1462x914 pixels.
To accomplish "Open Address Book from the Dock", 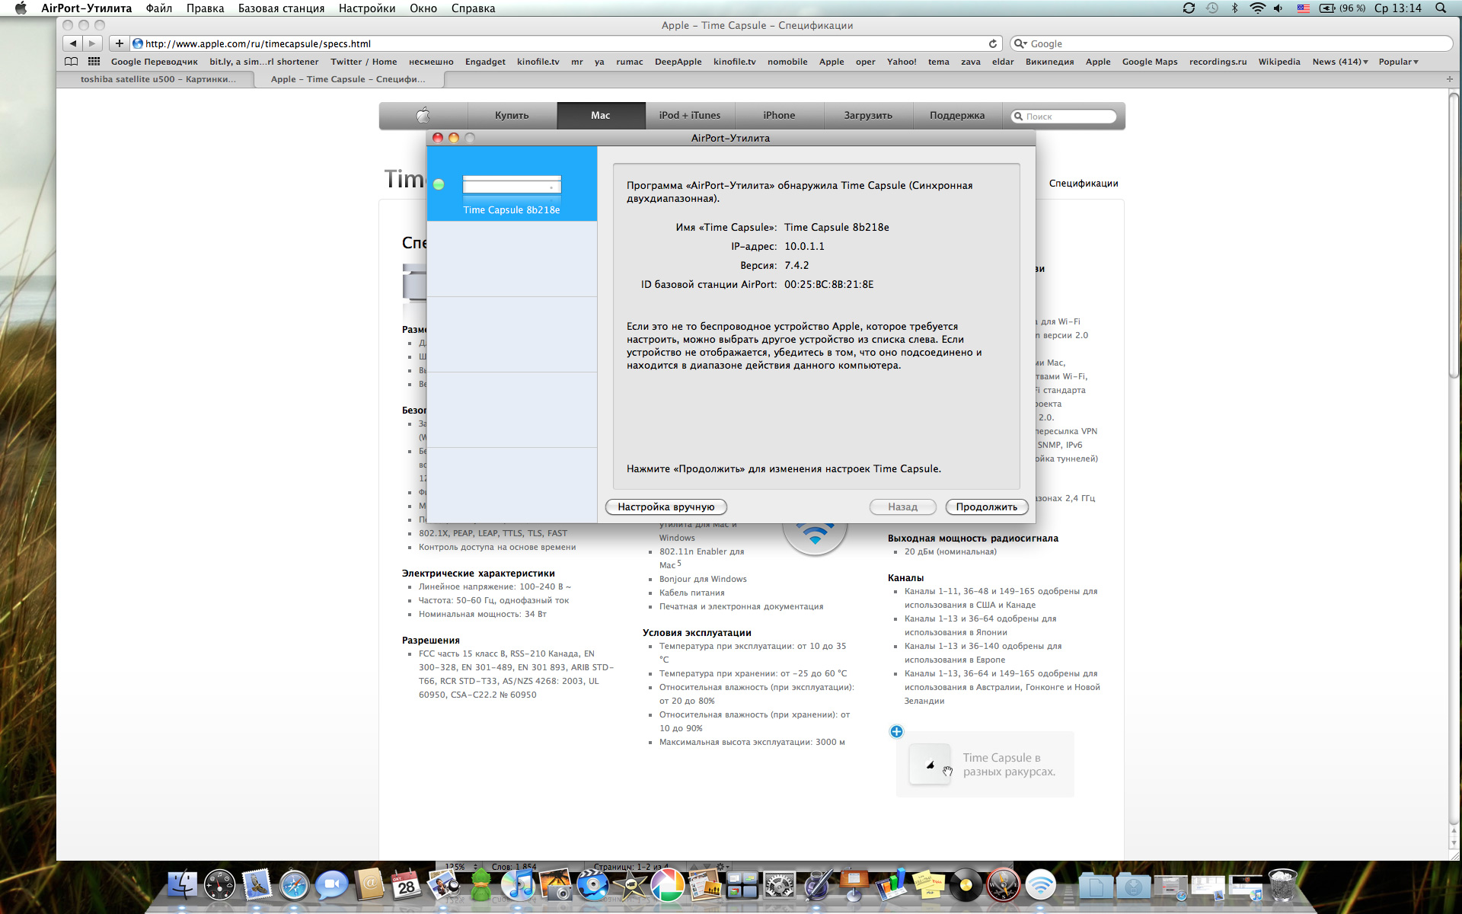I will click(369, 885).
